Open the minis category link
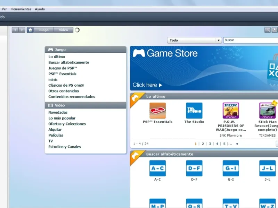This screenshot has width=278, height=208. pyautogui.click(x=53, y=80)
